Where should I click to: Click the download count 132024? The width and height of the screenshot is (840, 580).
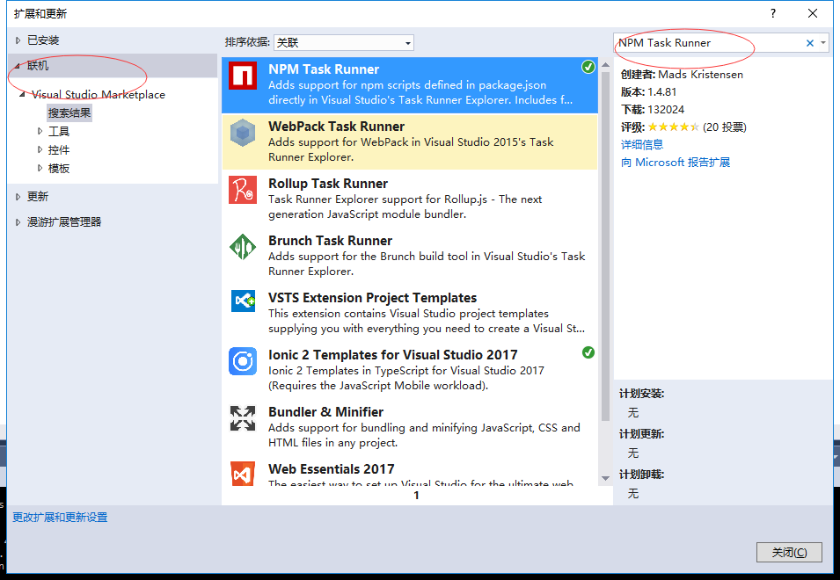coord(666,110)
